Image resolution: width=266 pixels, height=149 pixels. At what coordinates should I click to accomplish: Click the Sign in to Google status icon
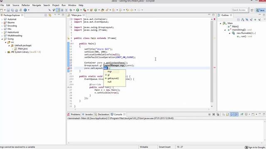(246, 147)
